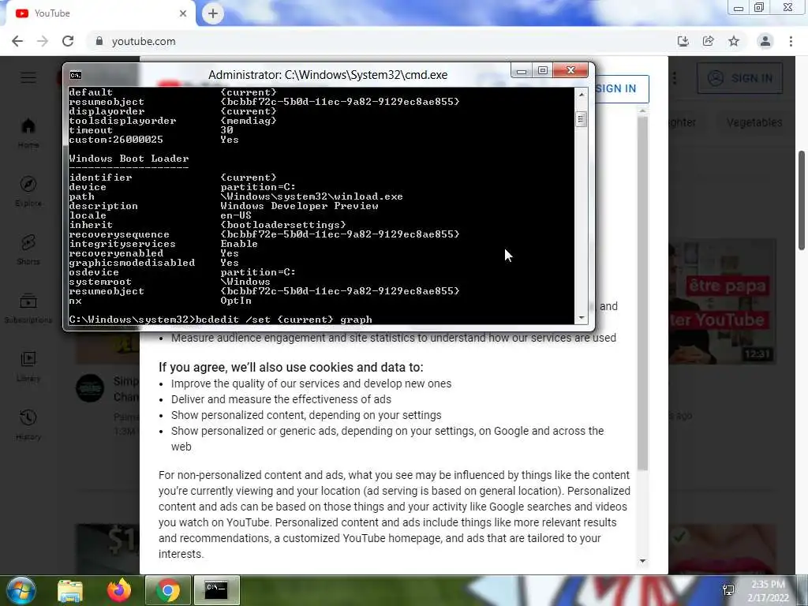Launch Firefox from the taskbar
Screen dimensions: 808x606
pos(119,590)
